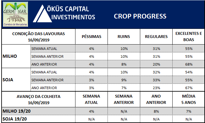Click the PÉSSIMAS column header
This screenshot has width=205, height=123.
tap(91, 36)
